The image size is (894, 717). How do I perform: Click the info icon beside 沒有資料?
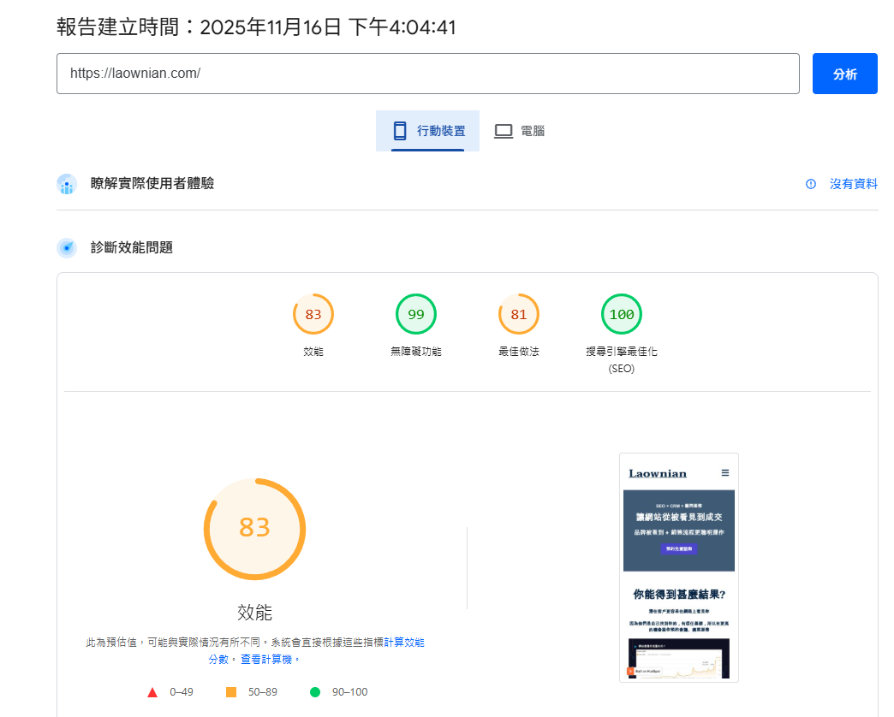pyautogui.click(x=811, y=183)
